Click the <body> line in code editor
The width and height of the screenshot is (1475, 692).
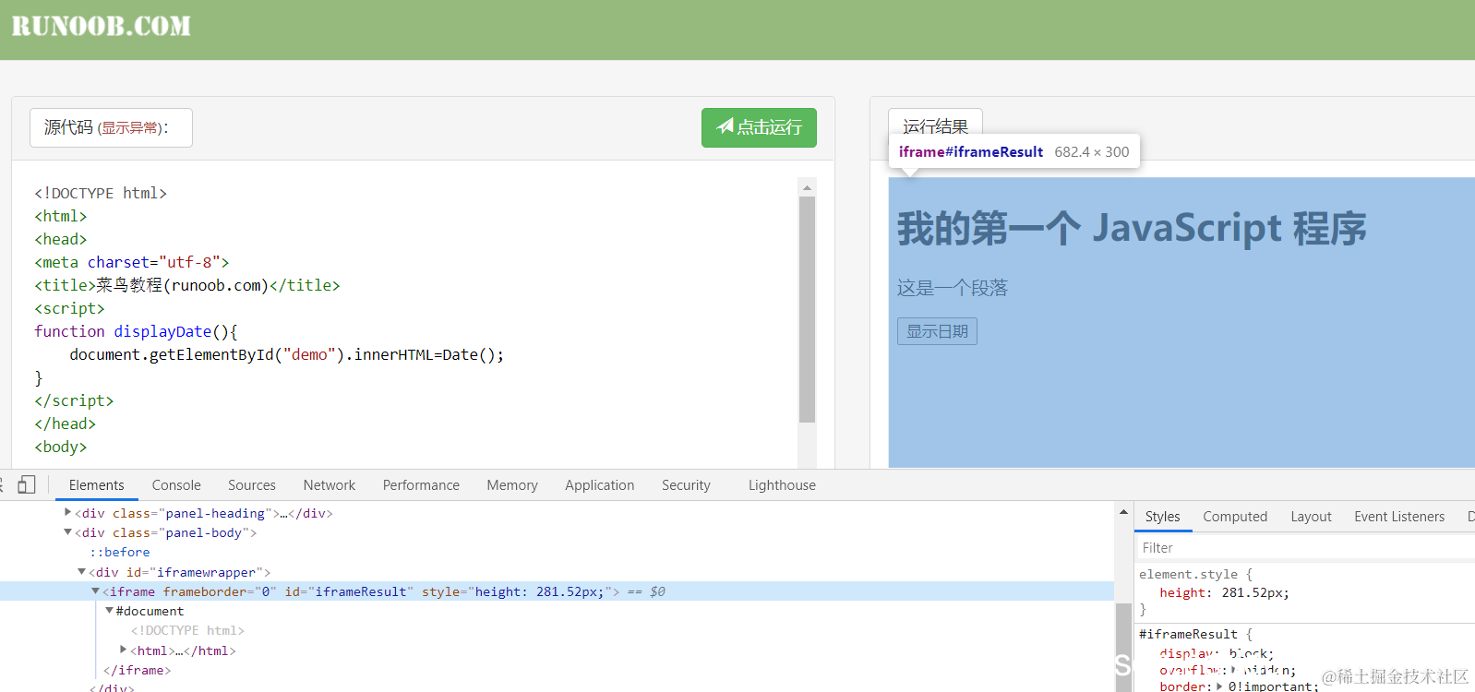(61, 447)
